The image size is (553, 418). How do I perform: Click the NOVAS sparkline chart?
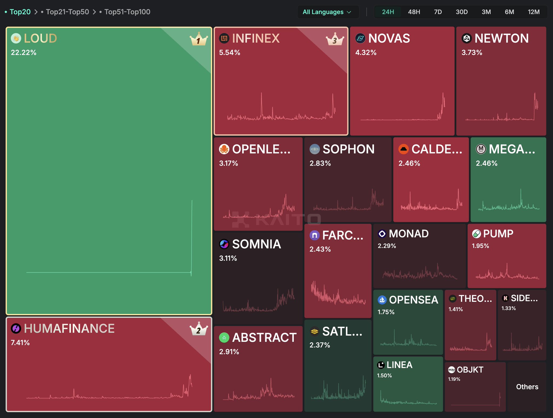pos(403,106)
